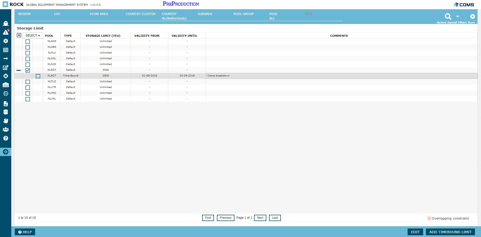Clear filters with the circled X icon
This screenshot has width=481, height=237.
pyautogui.click(x=472, y=16)
